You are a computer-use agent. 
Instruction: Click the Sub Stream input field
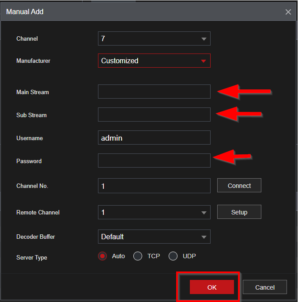click(x=154, y=115)
